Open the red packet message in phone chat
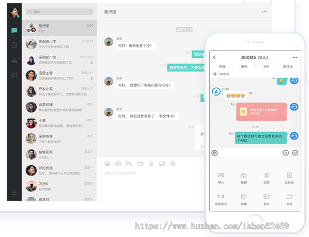This screenshot has width=309, height=237. click(261, 112)
